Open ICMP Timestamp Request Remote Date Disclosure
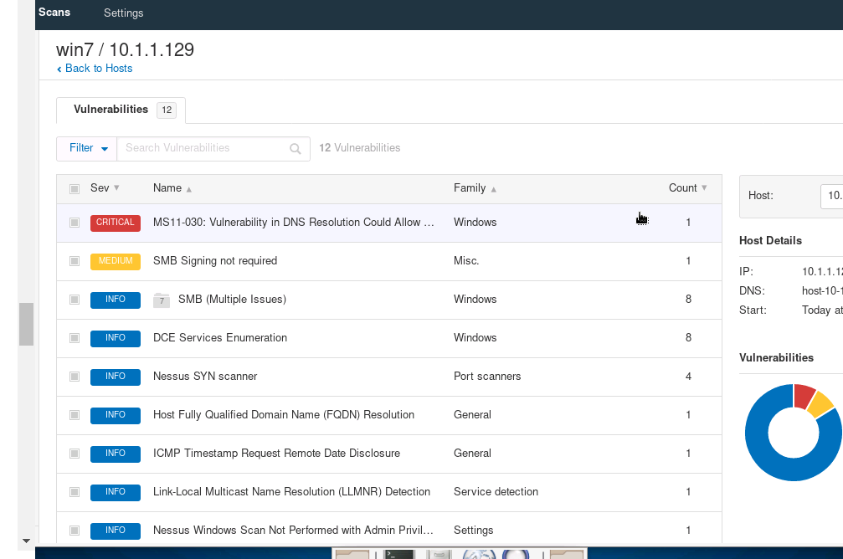 tap(276, 454)
